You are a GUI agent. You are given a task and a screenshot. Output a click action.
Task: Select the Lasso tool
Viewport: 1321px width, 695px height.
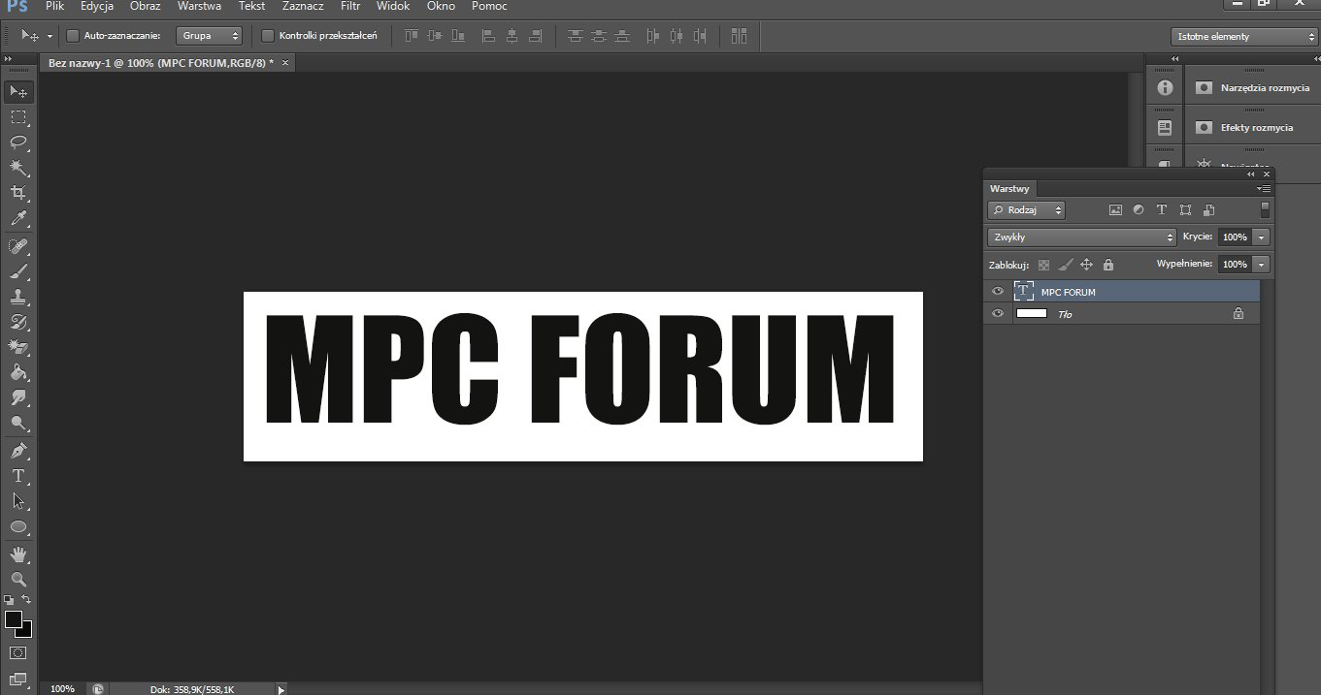[x=18, y=142]
